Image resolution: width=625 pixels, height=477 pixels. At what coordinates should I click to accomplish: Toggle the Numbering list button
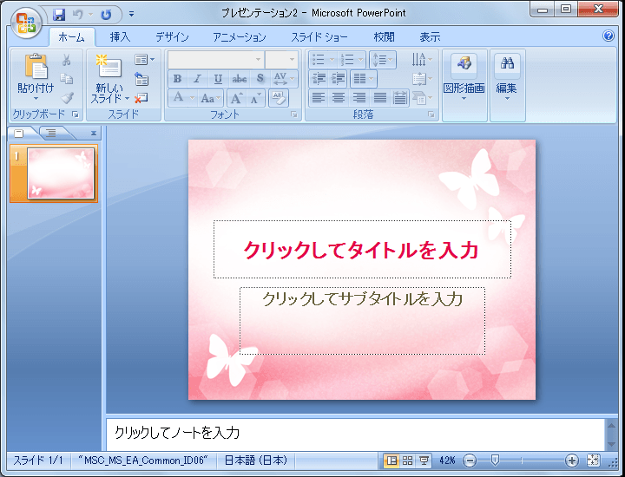point(346,60)
